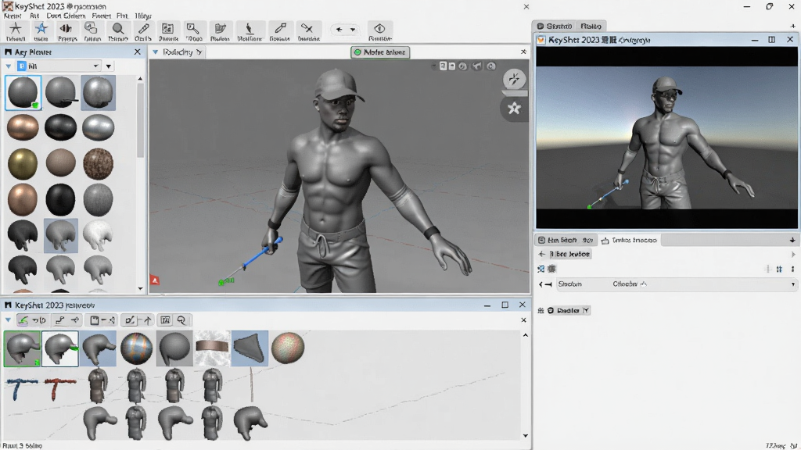The image size is (801, 450).
Task: Select the rusty textured sphere material
Action: click(x=98, y=164)
